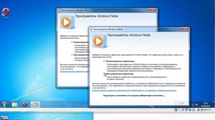Click the front dialog heading Проигрыватель Windows Media
Viewport: 215px width, 120px height.
pos(129,35)
